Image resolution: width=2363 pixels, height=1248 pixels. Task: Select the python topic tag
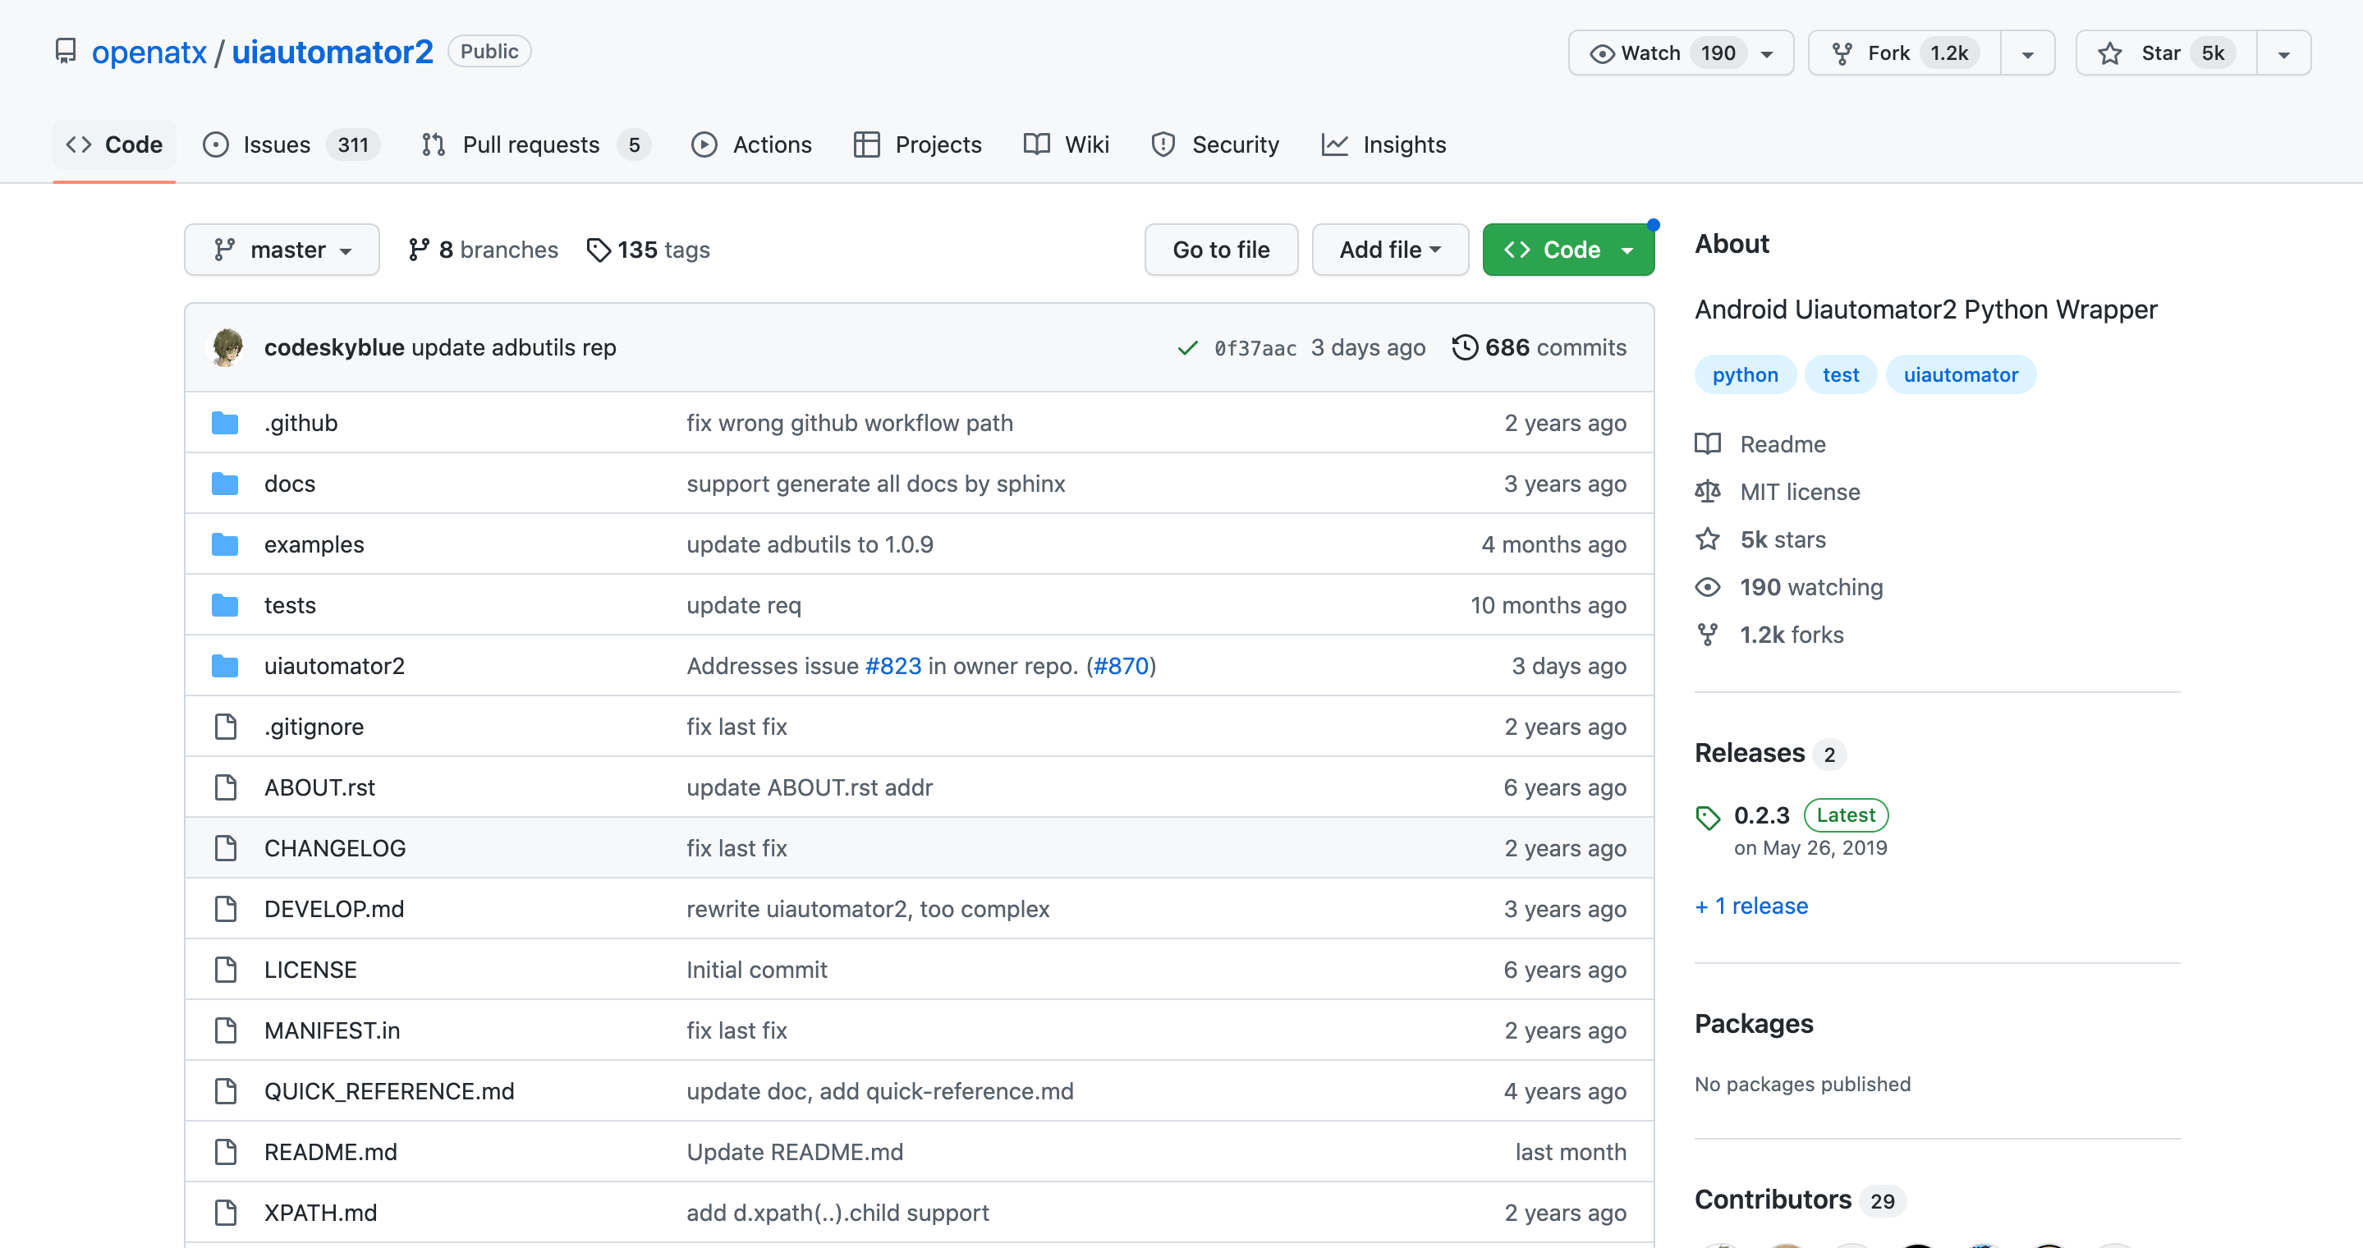[x=1744, y=375]
